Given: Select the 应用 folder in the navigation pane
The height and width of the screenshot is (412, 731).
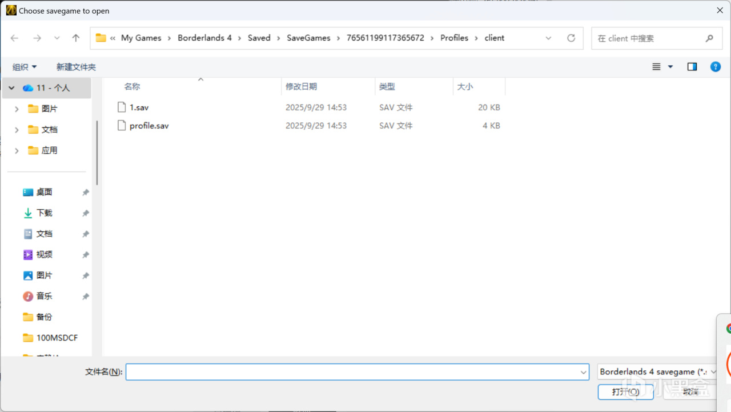Looking at the screenshot, I should 50,151.
